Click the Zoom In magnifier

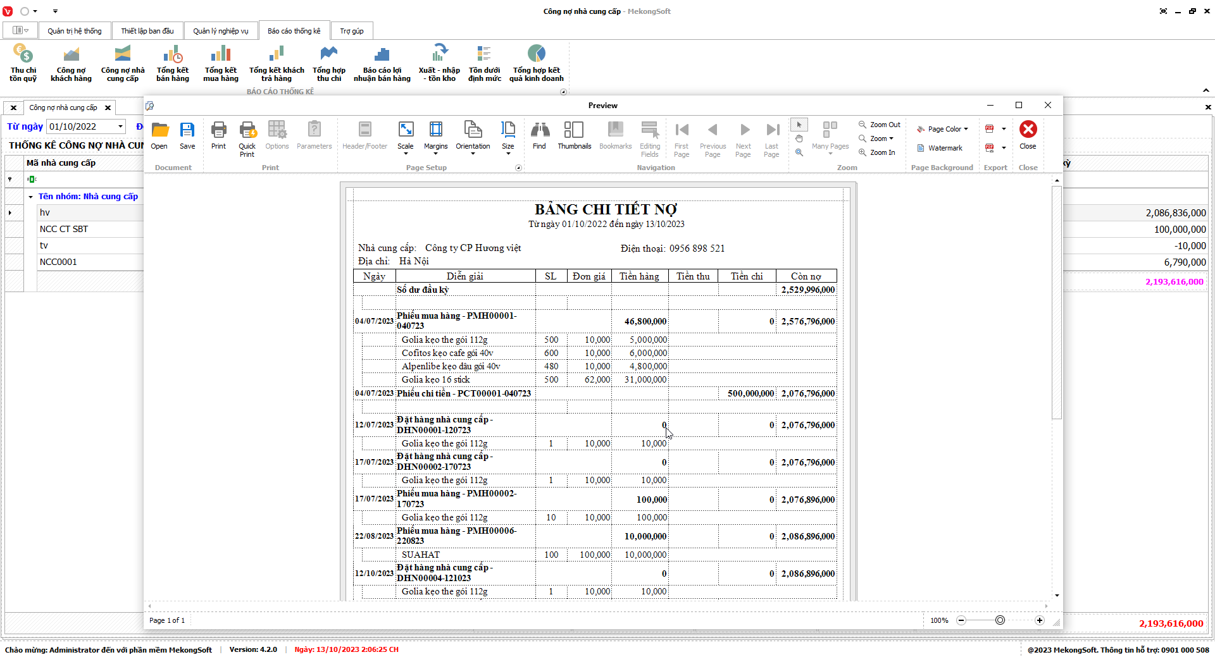(876, 152)
